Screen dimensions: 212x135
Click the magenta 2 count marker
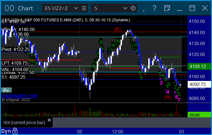point(161,83)
